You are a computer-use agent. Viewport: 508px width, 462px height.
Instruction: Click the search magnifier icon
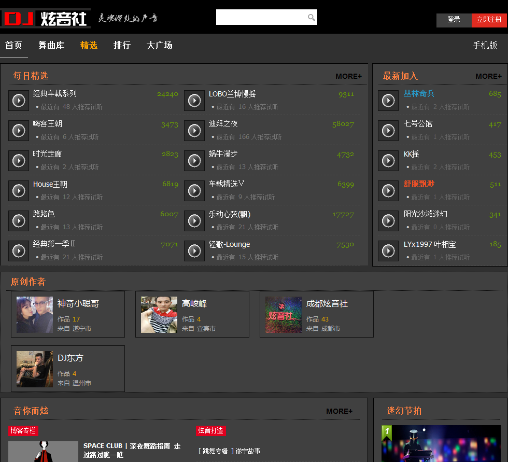(312, 18)
